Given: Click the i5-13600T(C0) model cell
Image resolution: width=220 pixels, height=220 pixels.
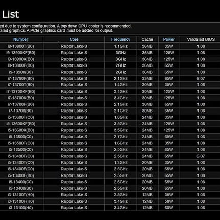Looking at the screenshot, I should tap(21, 117).
